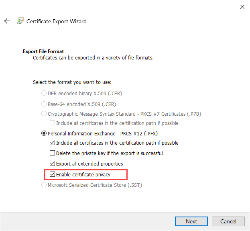Click 'Select the format you want to use' text

point(72,82)
